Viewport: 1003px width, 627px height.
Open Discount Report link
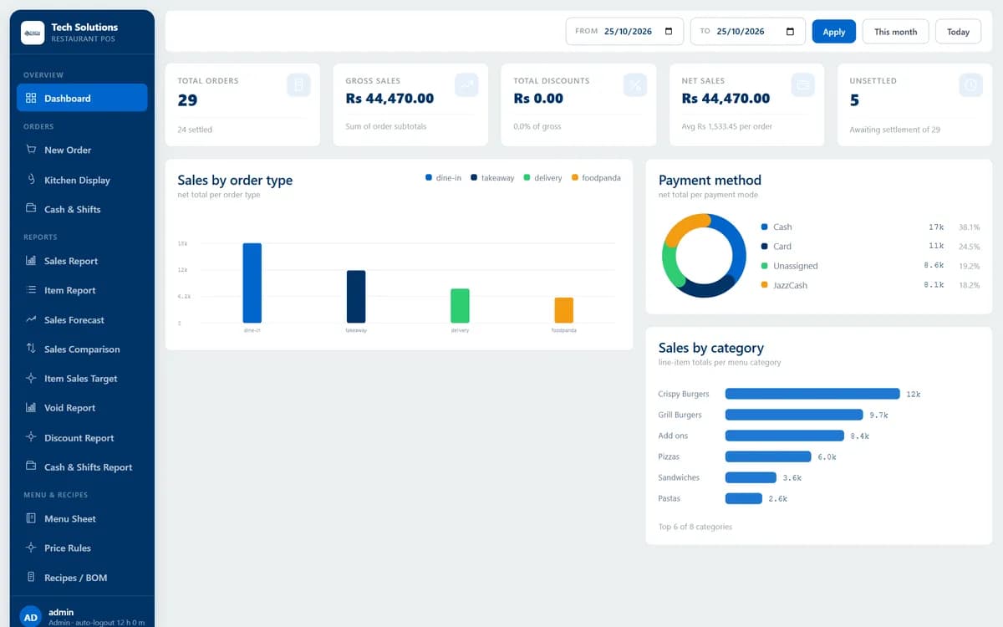click(x=82, y=437)
